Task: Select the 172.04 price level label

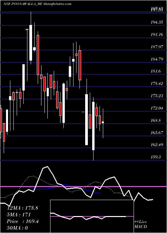Action: [157, 108]
